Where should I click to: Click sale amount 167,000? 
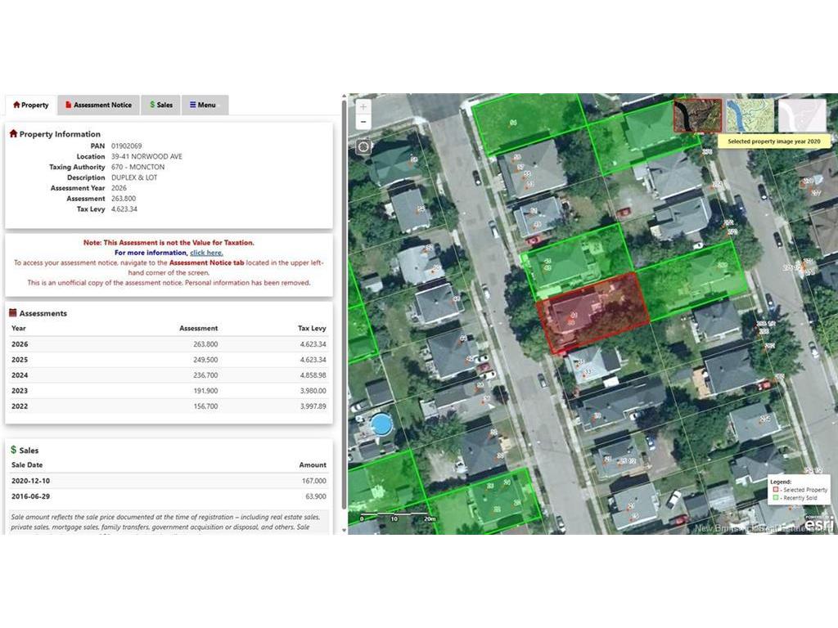pyautogui.click(x=313, y=481)
